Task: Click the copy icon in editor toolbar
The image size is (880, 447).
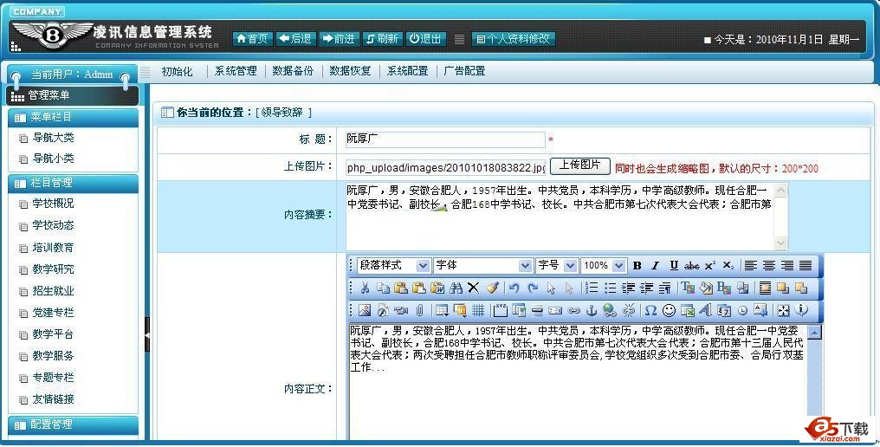Action: pyautogui.click(x=384, y=288)
